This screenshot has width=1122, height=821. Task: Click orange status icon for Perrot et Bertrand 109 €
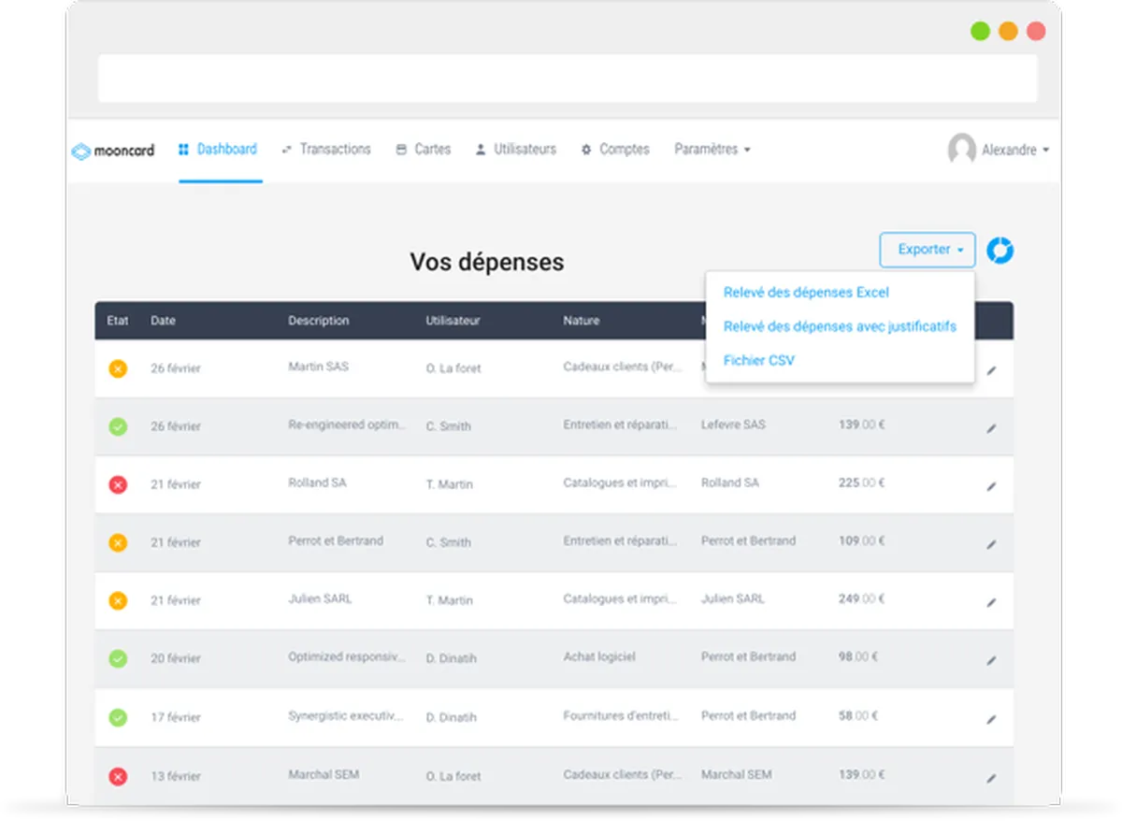pos(118,542)
